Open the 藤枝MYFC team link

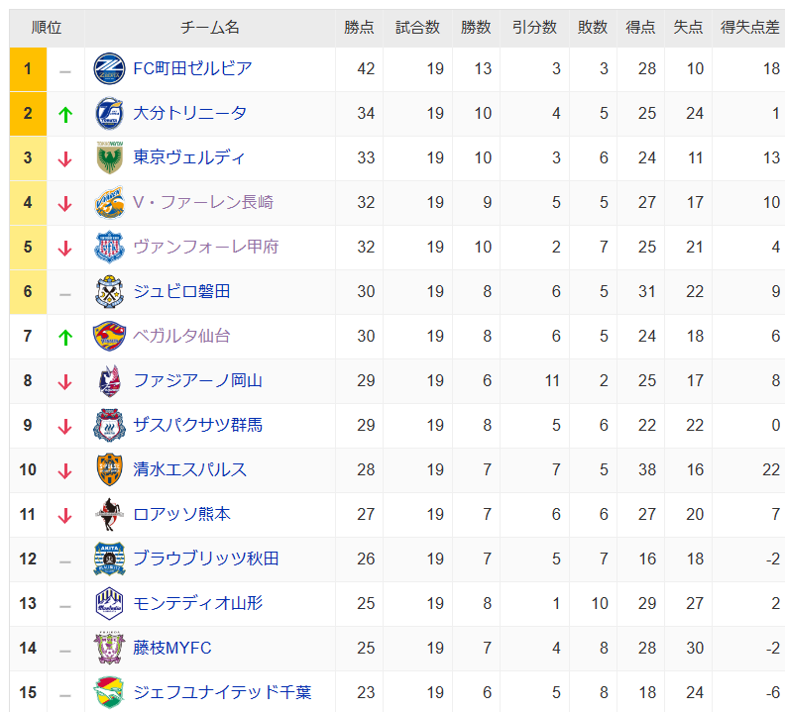[172, 648]
